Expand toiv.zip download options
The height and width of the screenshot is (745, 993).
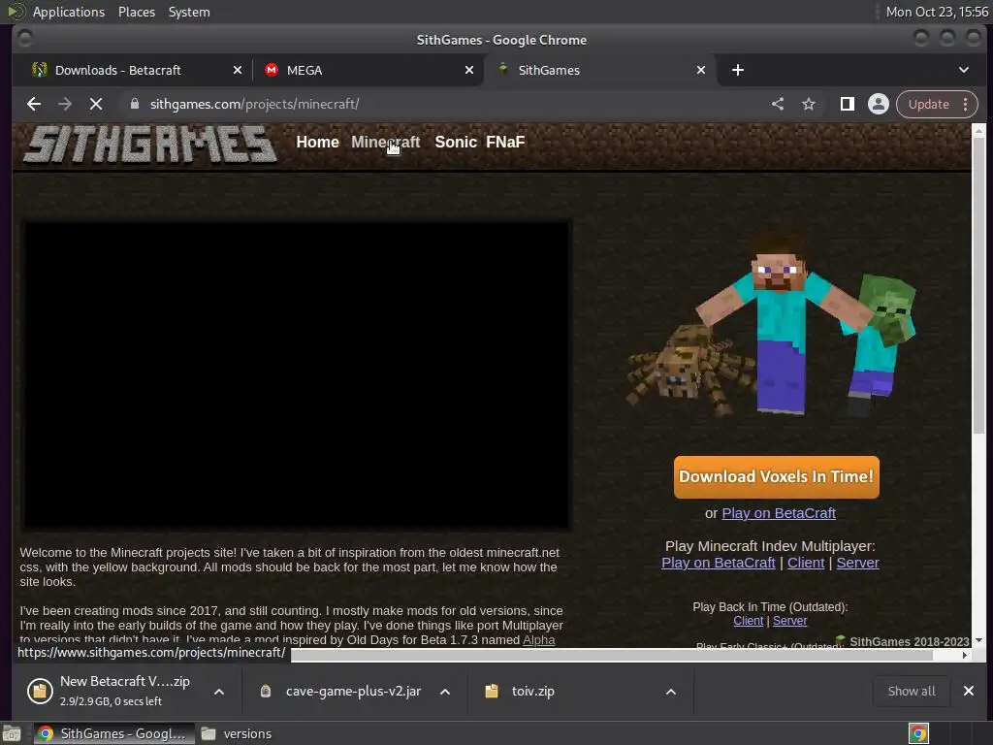pos(671,692)
